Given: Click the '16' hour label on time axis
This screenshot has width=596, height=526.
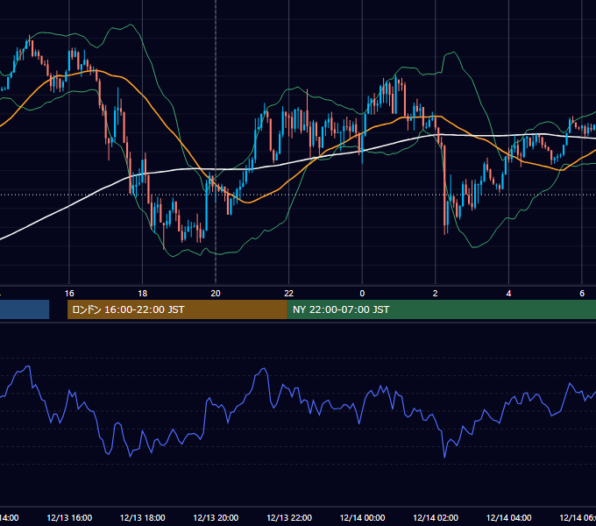Looking at the screenshot, I should coord(69,294).
